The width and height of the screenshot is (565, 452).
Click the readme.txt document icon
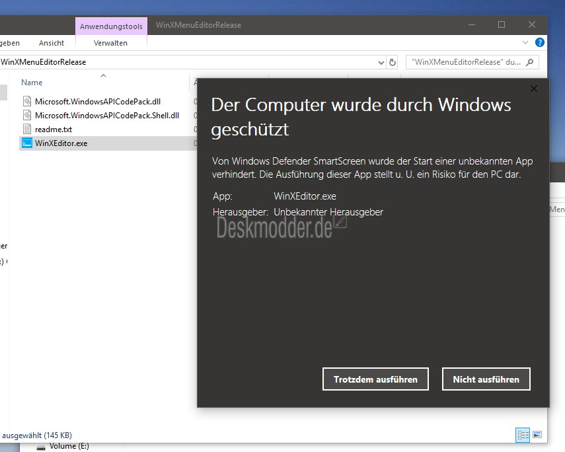click(27, 129)
